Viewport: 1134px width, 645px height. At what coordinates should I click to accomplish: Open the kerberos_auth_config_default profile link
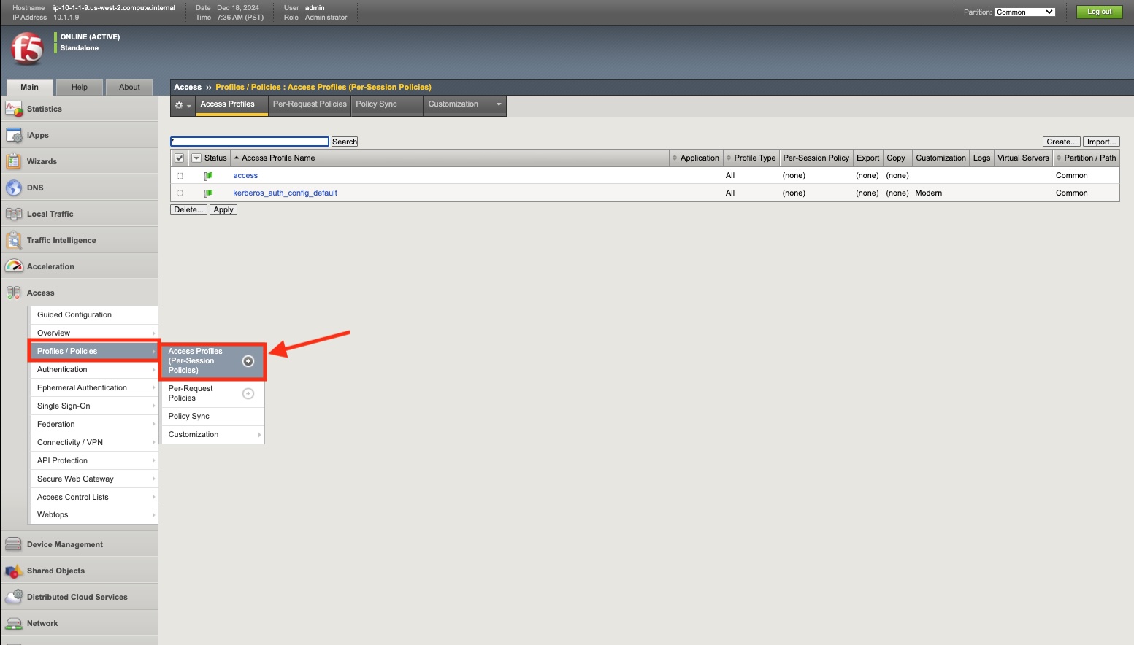click(x=285, y=193)
